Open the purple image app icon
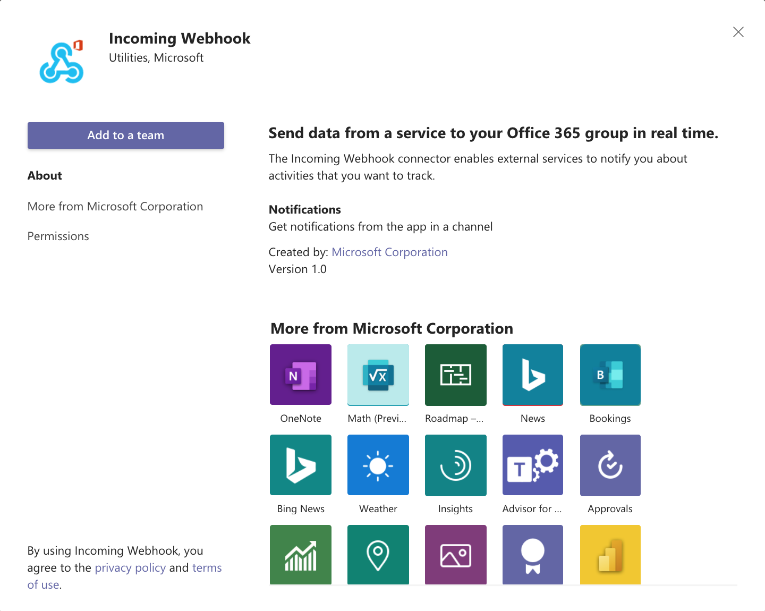Screen dimensions: 765x611 [456, 555]
